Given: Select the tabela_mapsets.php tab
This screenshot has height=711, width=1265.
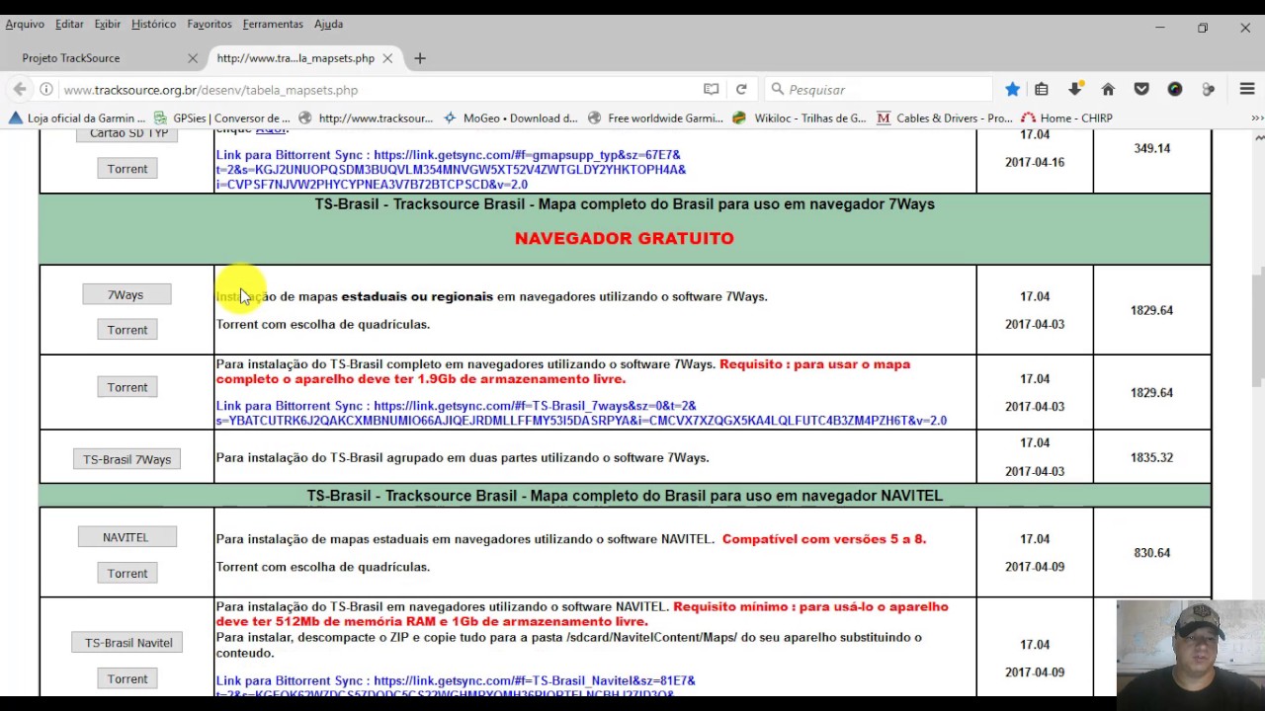Looking at the screenshot, I should coord(304,58).
